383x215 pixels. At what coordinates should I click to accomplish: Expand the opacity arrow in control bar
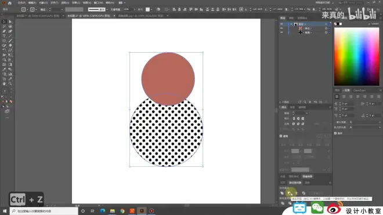coord(135,9)
